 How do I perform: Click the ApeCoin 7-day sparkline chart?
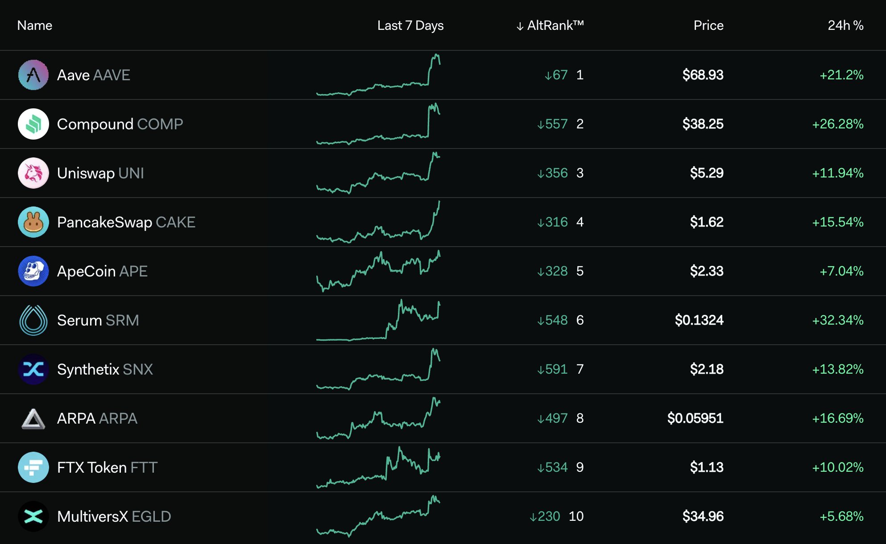[x=378, y=271]
